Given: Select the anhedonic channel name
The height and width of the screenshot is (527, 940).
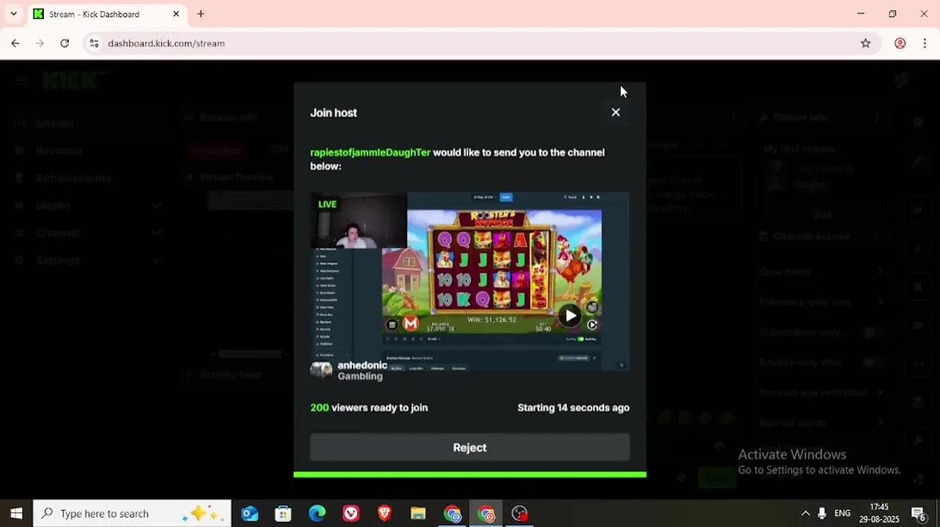Looking at the screenshot, I should tap(362, 365).
